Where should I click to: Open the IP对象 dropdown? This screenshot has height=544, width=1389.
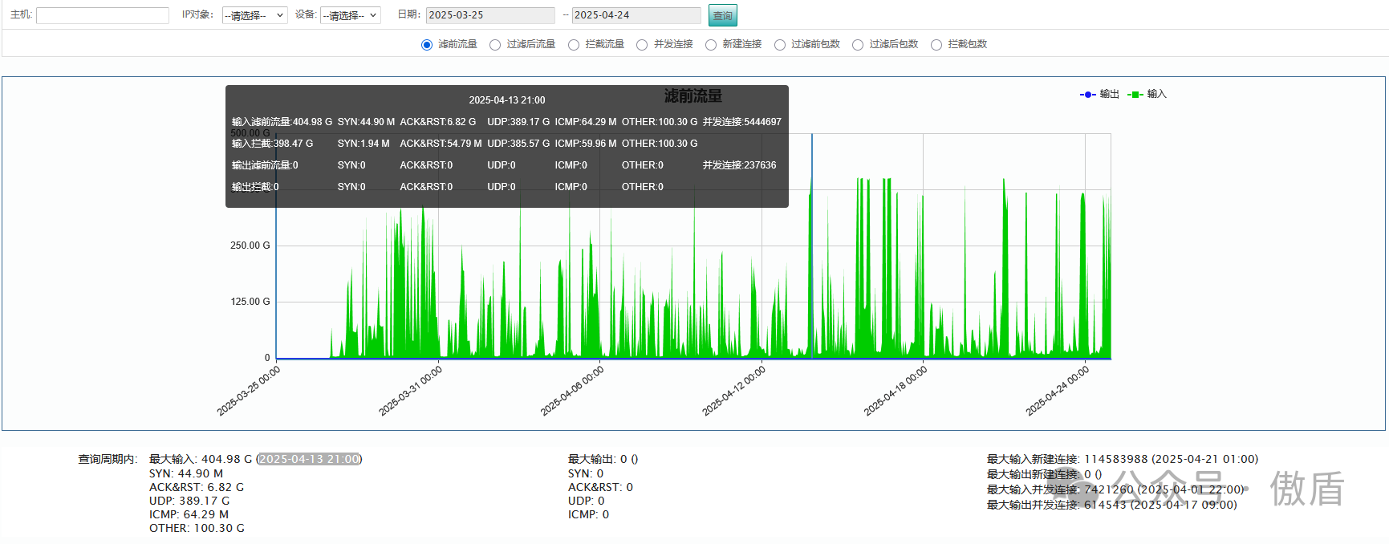point(254,15)
